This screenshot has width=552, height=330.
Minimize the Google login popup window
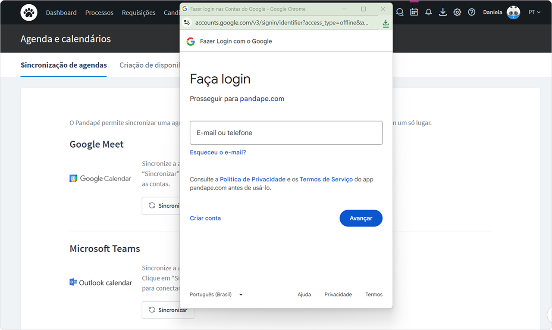click(344, 9)
